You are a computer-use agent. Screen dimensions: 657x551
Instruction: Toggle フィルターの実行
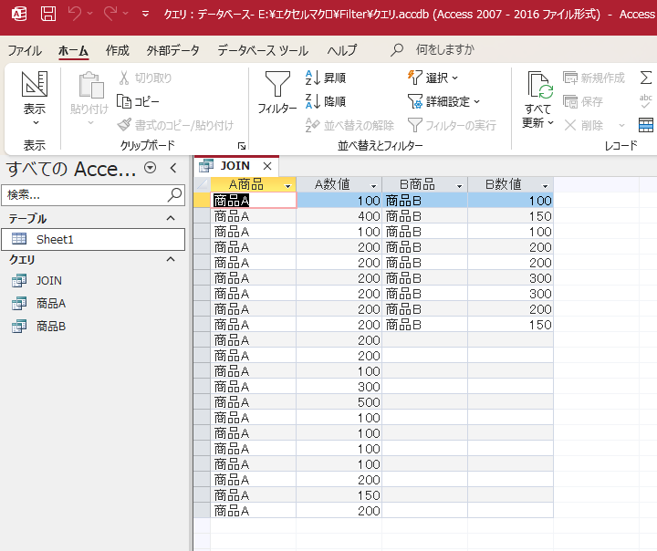point(452,125)
